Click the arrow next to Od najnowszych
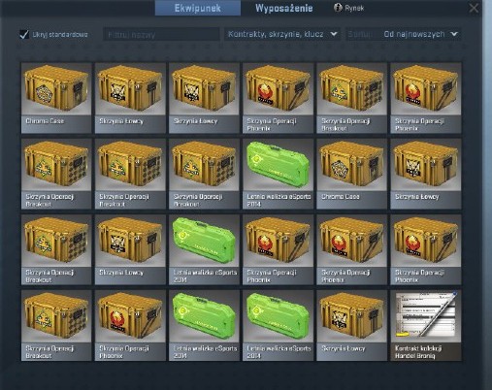 454,34
